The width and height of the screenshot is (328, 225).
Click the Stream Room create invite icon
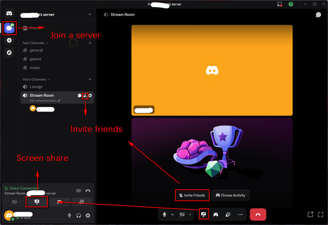(85, 96)
